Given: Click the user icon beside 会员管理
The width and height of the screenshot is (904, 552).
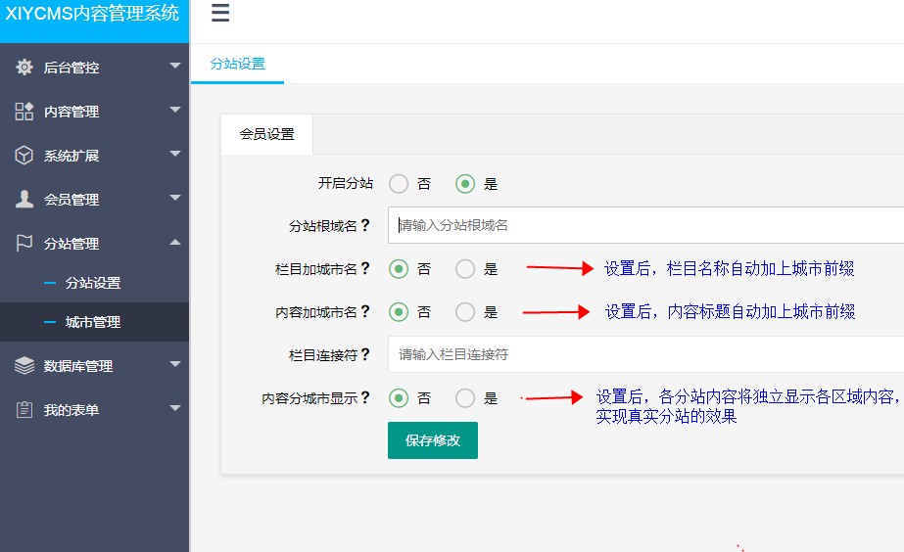Looking at the screenshot, I should 24,200.
